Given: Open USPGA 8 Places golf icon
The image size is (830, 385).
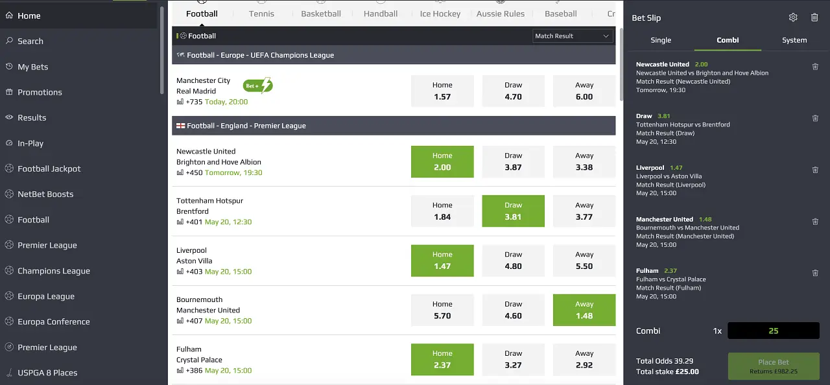Looking at the screenshot, I should click(x=9, y=373).
